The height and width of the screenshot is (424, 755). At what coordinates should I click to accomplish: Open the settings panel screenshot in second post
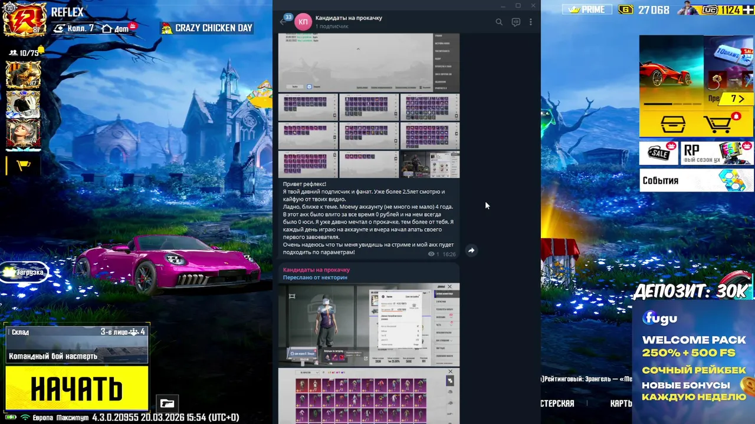415,325
